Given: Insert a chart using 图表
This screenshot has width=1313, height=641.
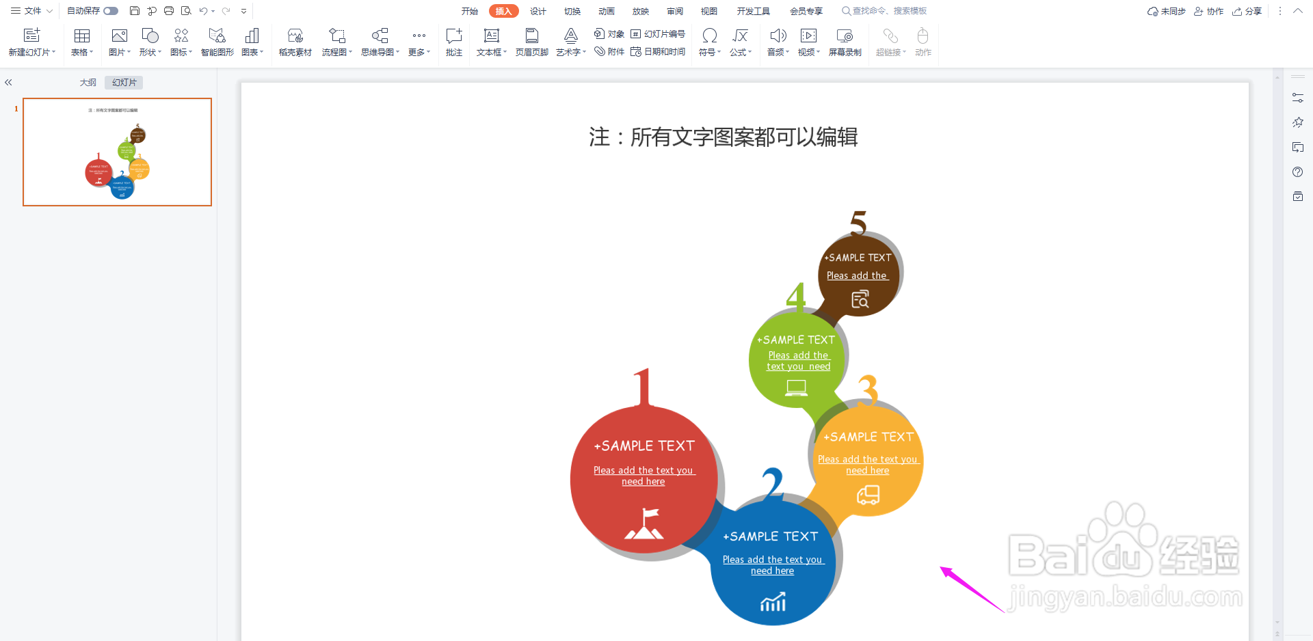Looking at the screenshot, I should coord(251,41).
